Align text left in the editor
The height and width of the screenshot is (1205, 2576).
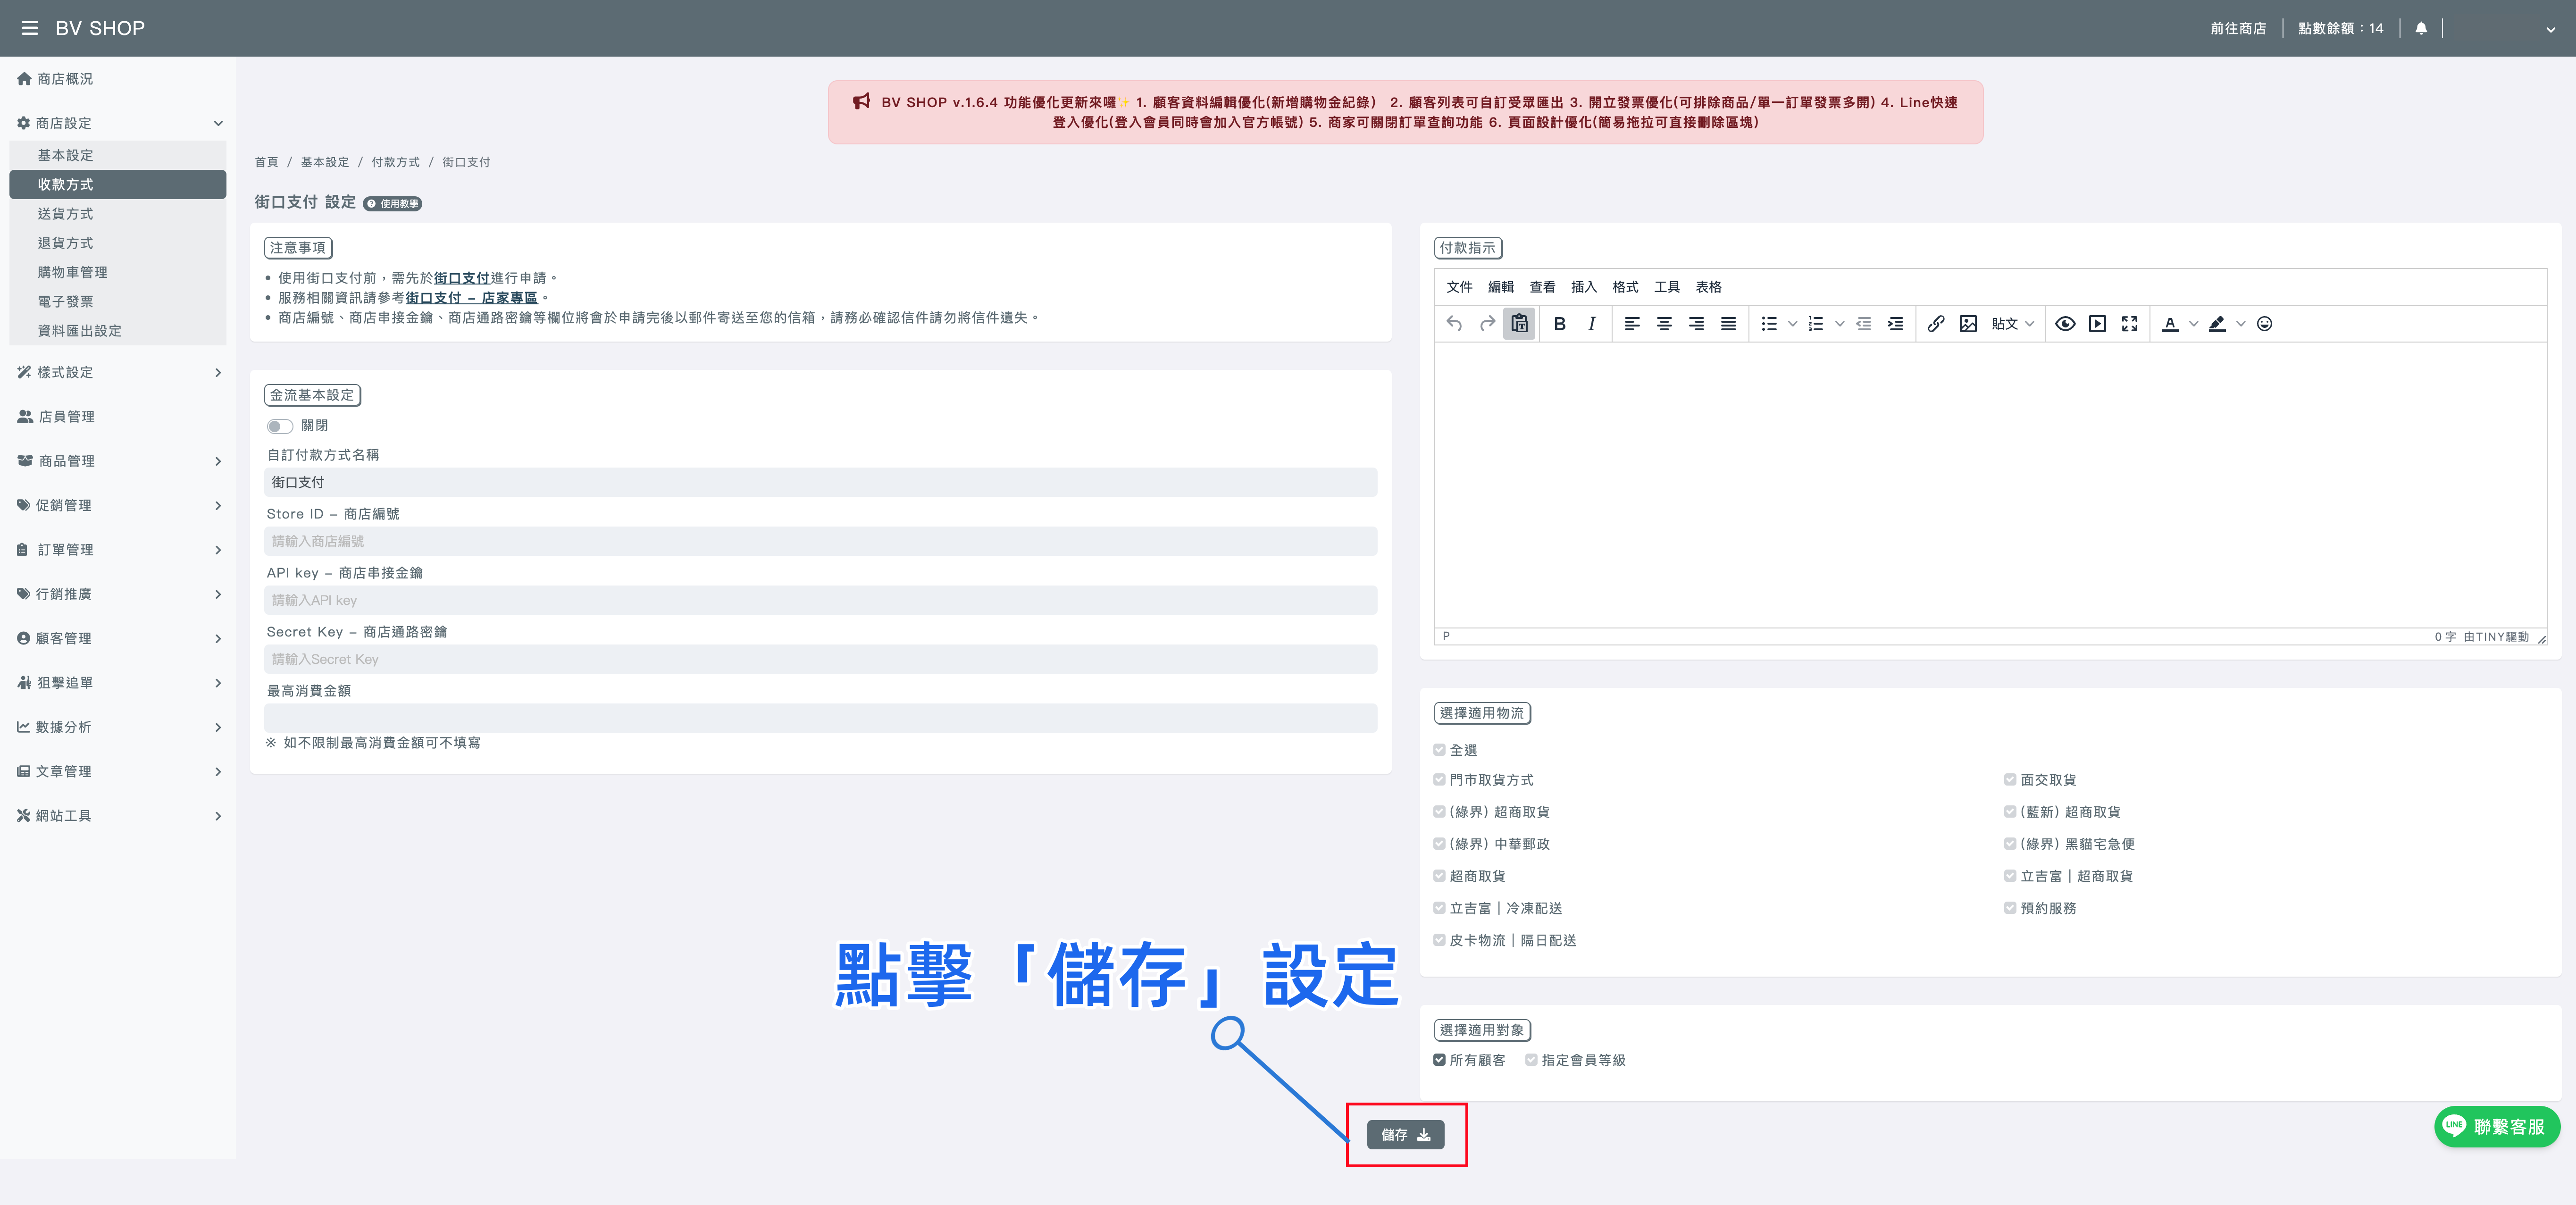[1632, 324]
